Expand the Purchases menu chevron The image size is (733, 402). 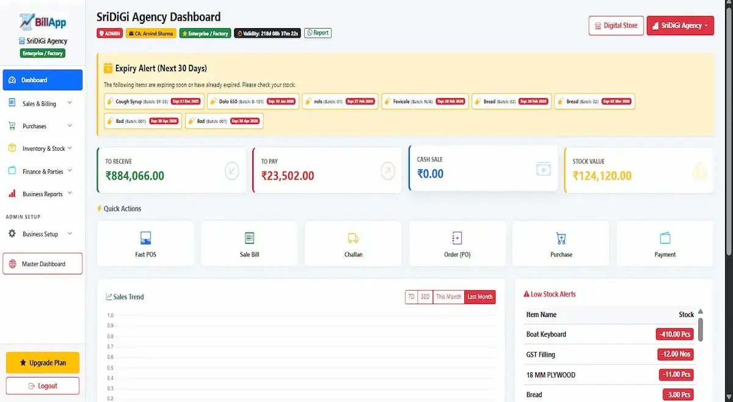pos(70,125)
